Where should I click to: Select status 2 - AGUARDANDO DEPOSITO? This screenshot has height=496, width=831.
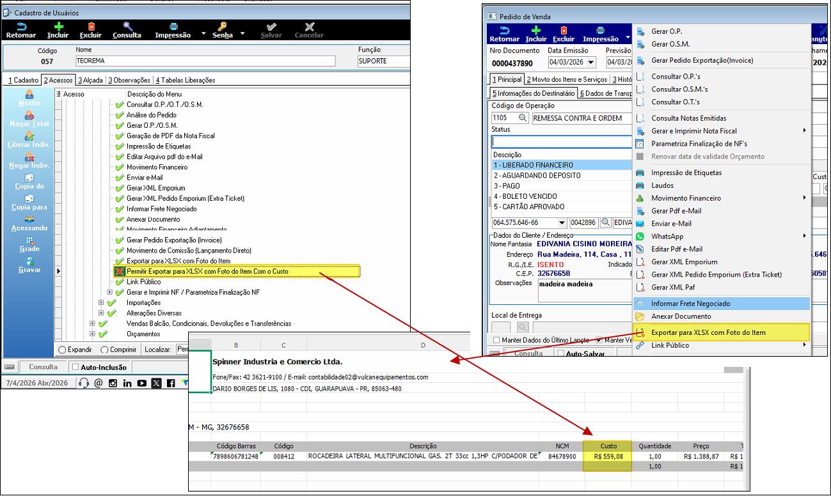click(536, 175)
